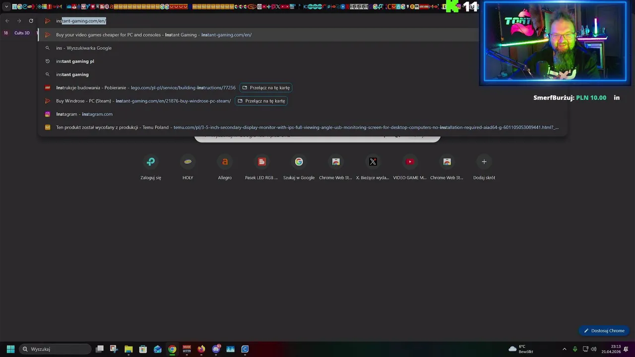635x357 pixels.
Task: Open the X 'Bieżące wyda...' shortcut tile
Action: tap(373, 168)
